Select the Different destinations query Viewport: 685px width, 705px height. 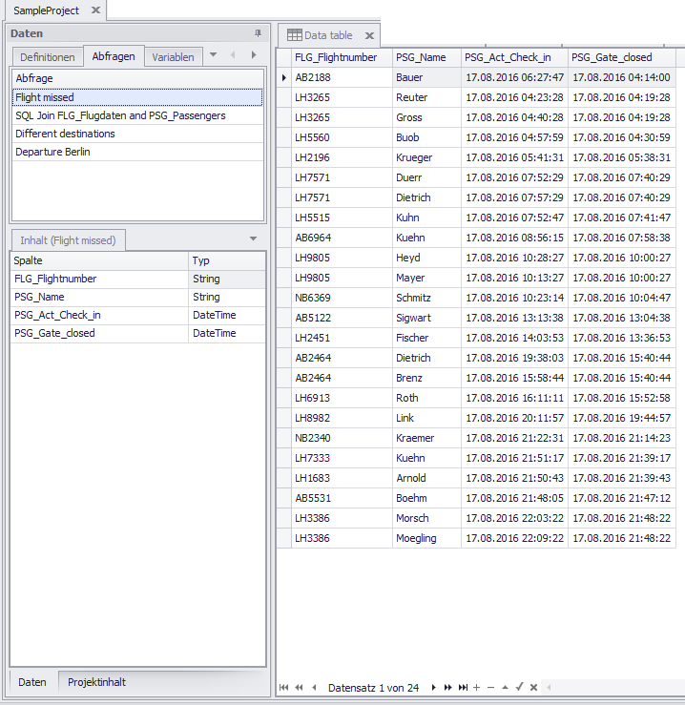(x=137, y=134)
